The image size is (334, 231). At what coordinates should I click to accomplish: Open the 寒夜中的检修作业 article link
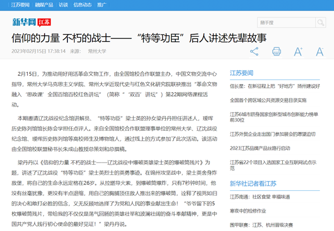pos(249,211)
